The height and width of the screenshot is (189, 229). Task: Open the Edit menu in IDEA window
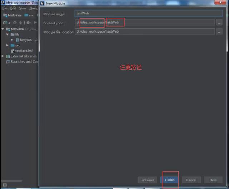[x=13, y=8]
